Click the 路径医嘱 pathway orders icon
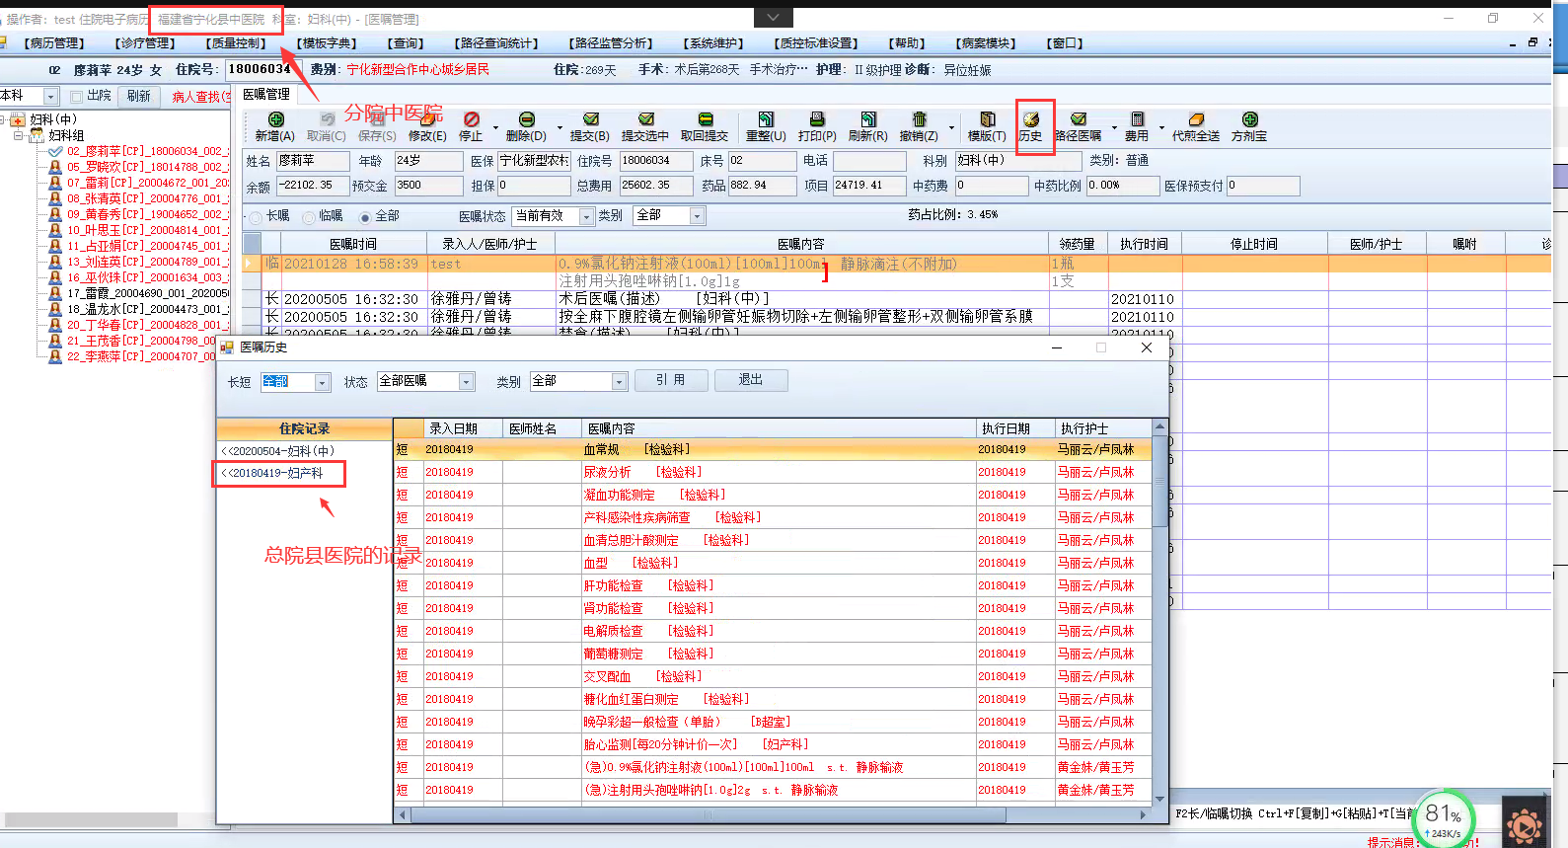 tap(1078, 119)
